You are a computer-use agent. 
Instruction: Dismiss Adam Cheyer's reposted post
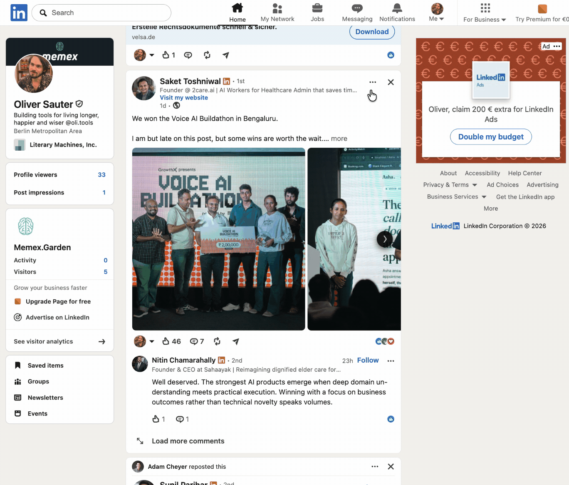click(x=391, y=467)
